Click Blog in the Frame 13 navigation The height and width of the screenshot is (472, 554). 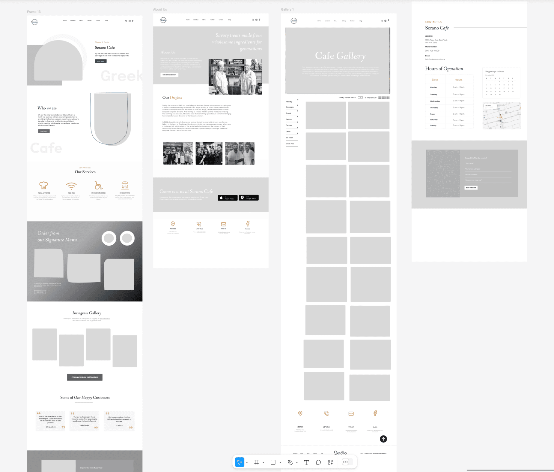pyautogui.click(x=106, y=20)
